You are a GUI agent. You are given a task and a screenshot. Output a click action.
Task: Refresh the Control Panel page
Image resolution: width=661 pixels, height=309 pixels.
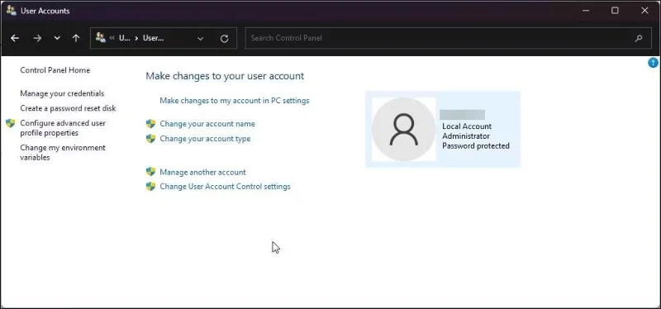(x=224, y=38)
